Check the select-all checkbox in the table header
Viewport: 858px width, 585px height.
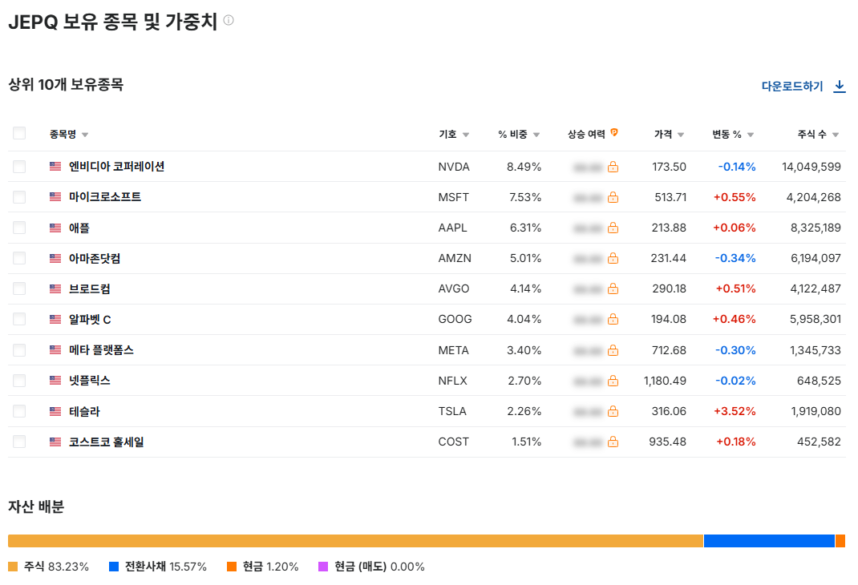point(19,132)
